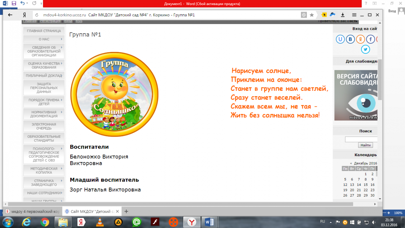Open downloads via the download arrow icon
Screen dimensions: 405x228
pos(343,15)
